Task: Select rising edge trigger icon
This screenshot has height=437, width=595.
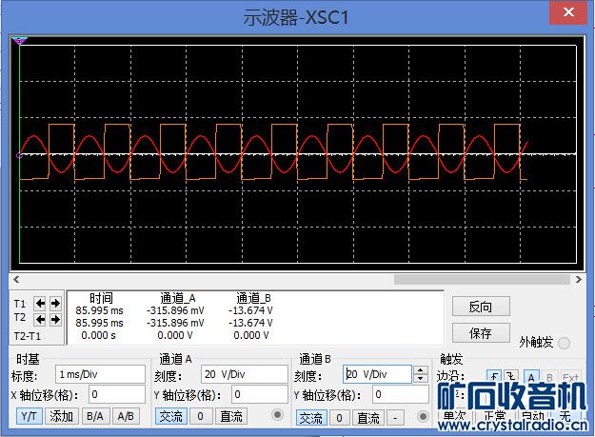Action: [494, 377]
